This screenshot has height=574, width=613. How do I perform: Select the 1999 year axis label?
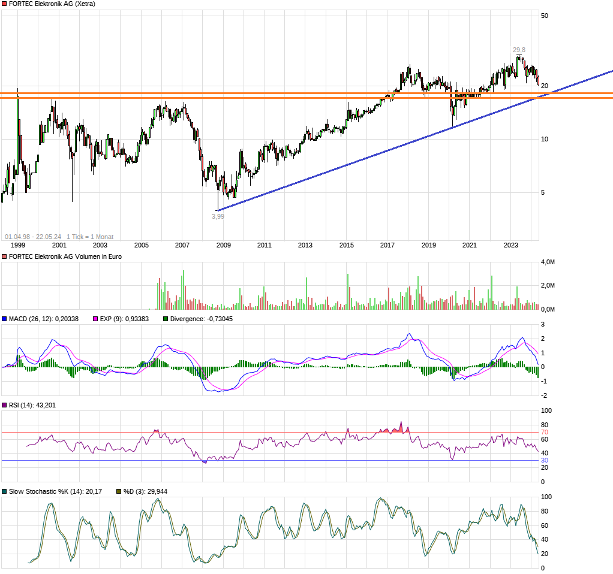[19, 245]
